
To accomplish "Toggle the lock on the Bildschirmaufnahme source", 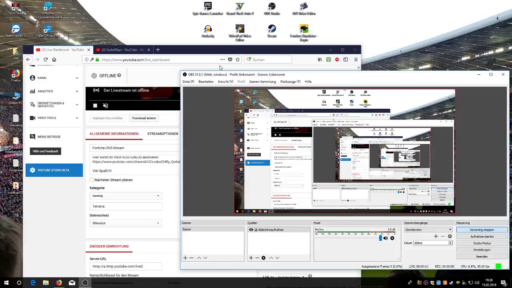I will pos(256,230).
